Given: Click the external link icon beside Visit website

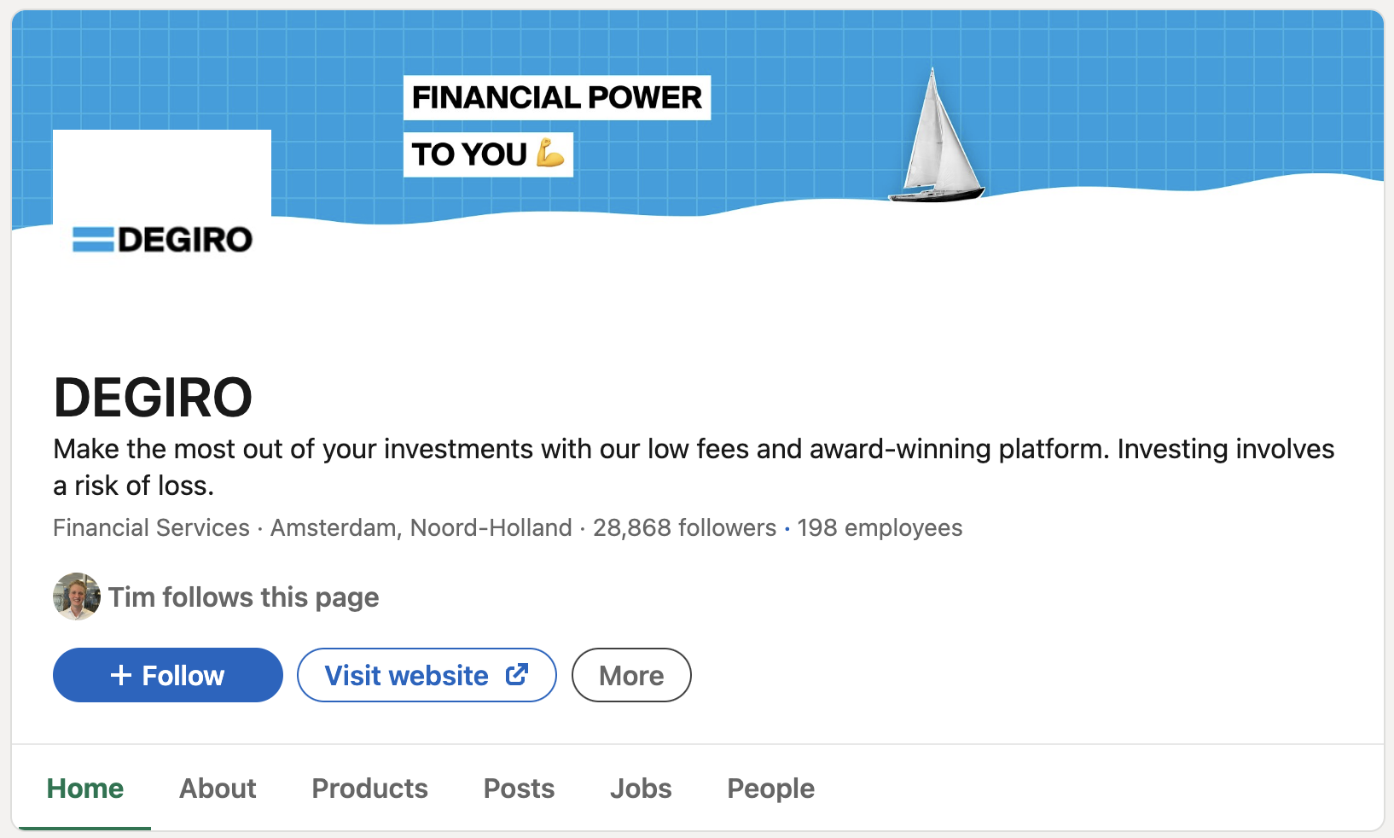Looking at the screenshot, I should [517, 674].
